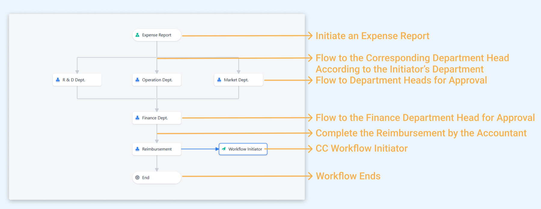
Task: Click the paper plane icon on Workflow Initiator
Action: coord(224,149)
